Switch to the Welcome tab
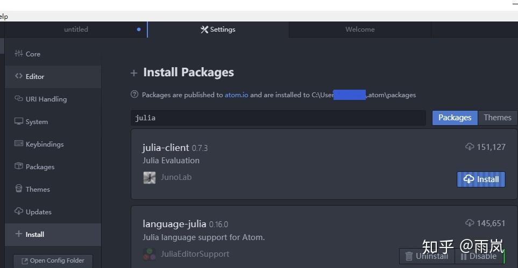 click(x=360, y=30)
